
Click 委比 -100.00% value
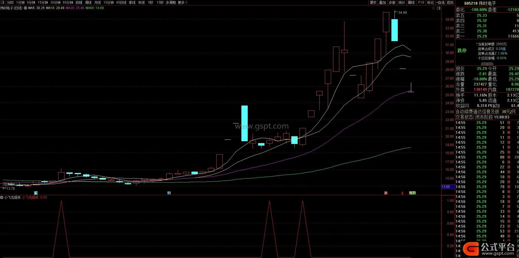[479, 10]
